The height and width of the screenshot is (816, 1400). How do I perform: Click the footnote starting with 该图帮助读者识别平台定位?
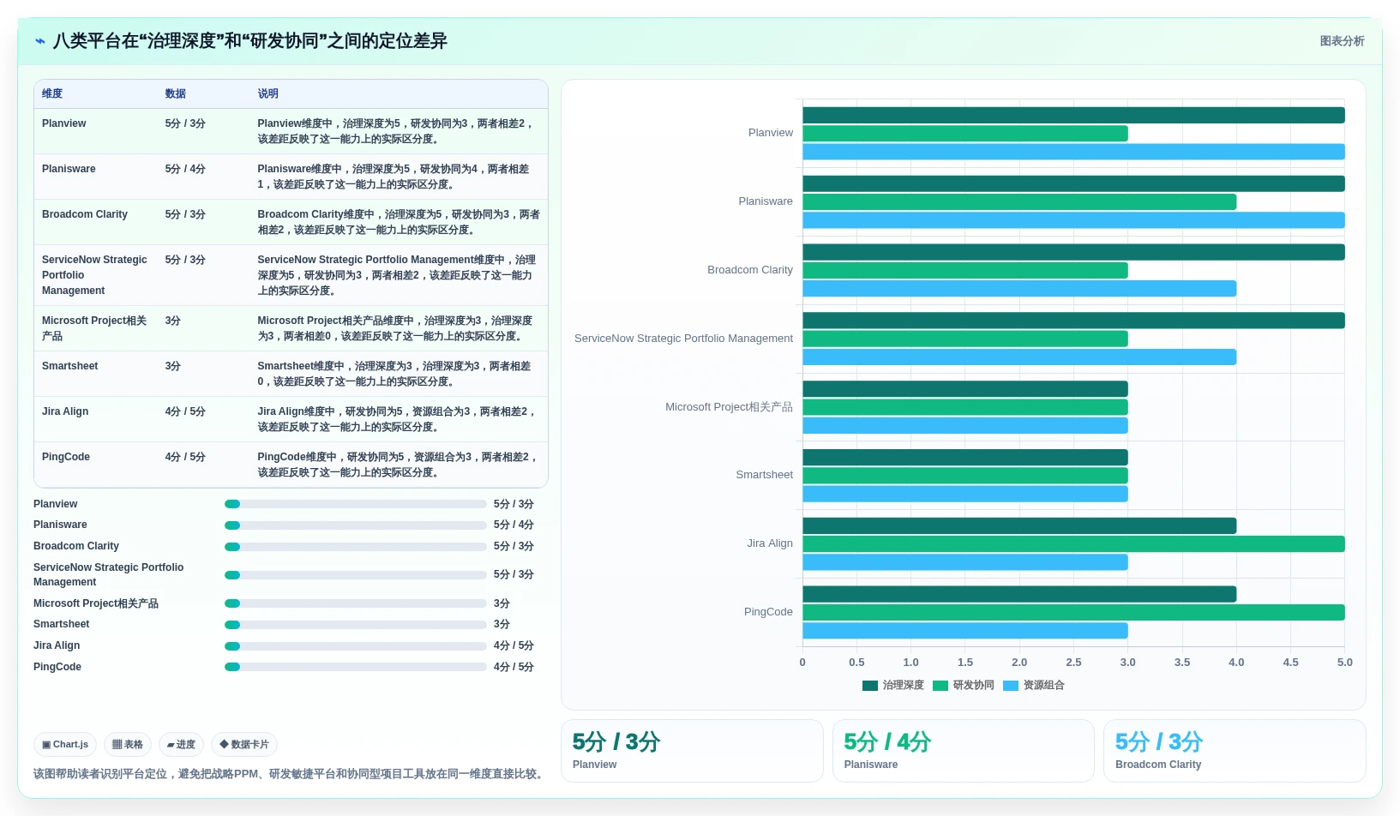click(x=290, y=774)
